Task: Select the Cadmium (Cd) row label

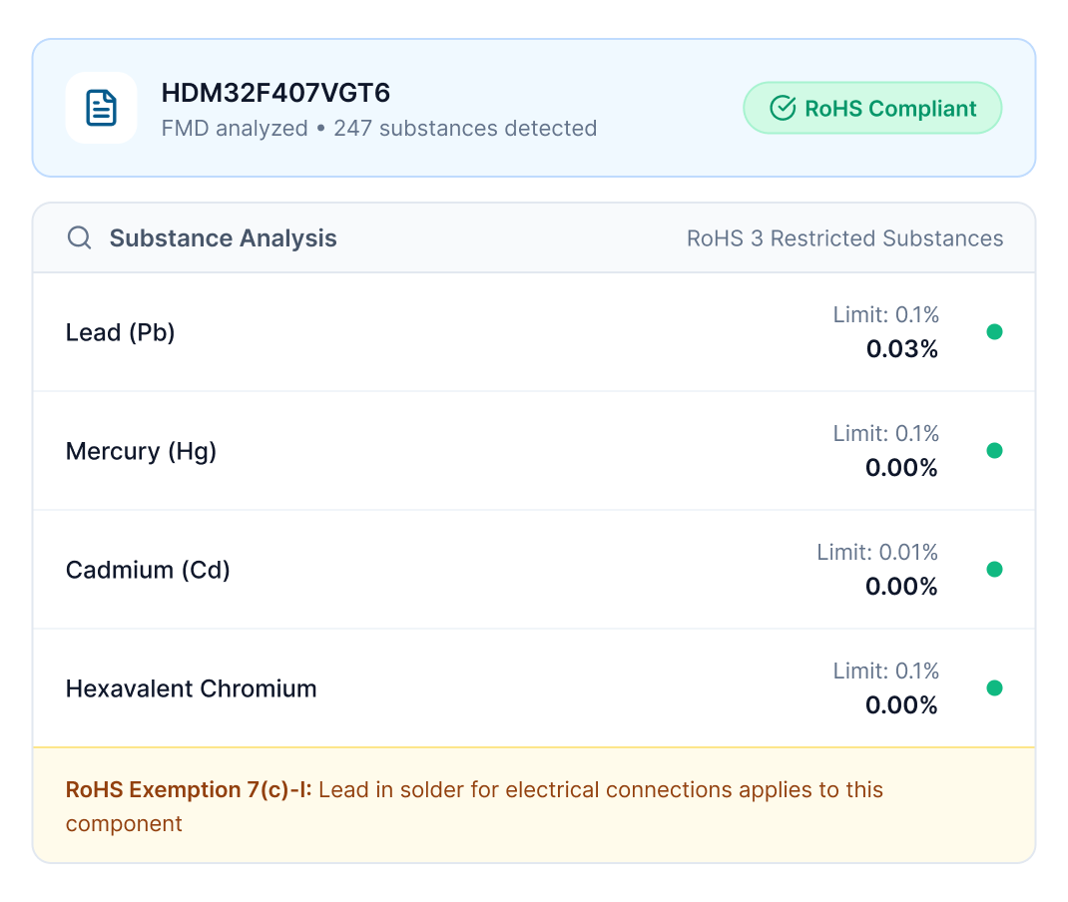Action: [x=148, y=570]
